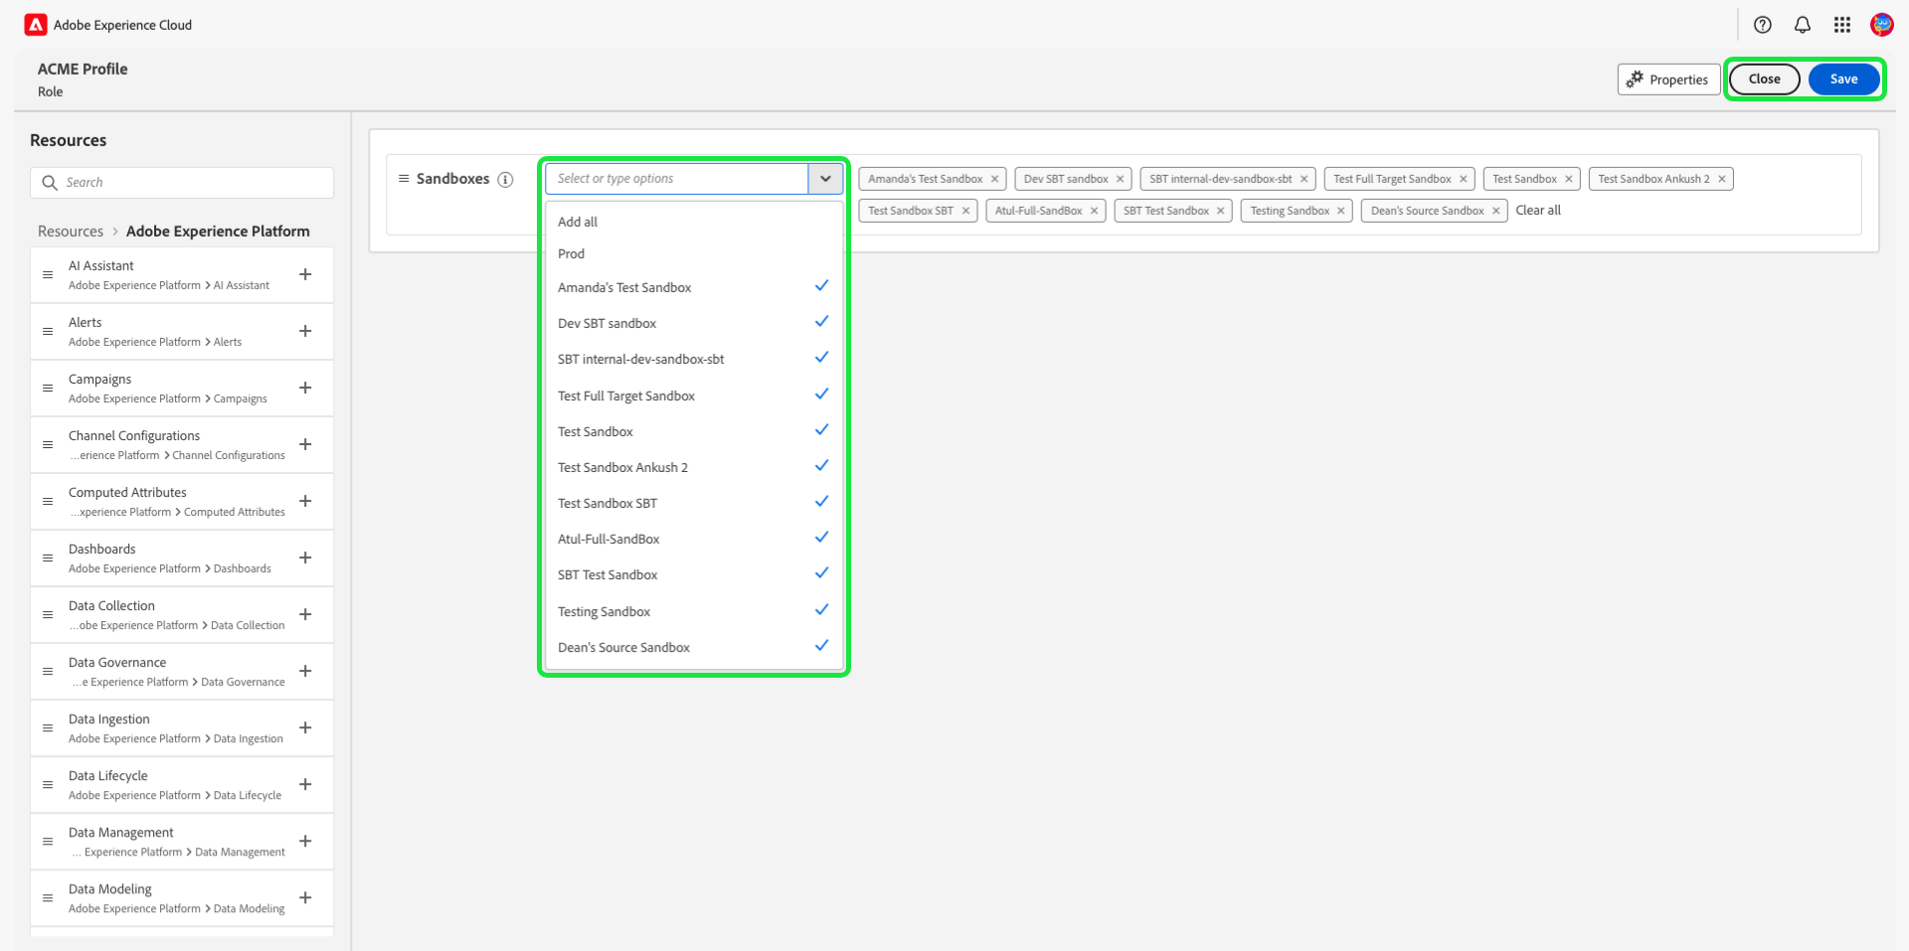Open the app switcher grid icon

tap(1842, 25)
